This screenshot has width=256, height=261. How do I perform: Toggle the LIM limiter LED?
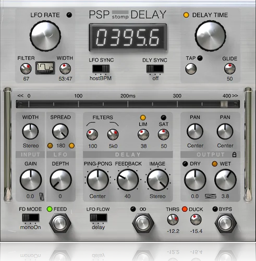(x=143, y=117)
